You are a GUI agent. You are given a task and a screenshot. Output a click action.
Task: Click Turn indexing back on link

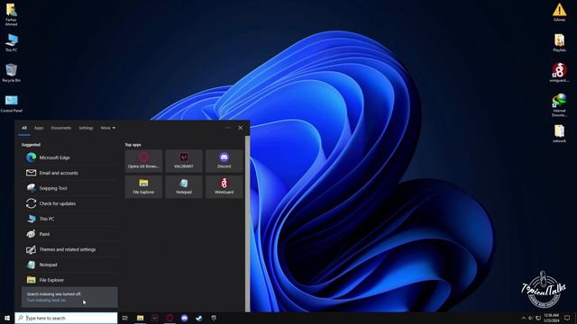point(46,300)
